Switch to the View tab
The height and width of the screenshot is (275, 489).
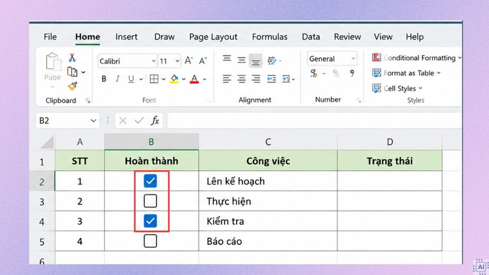tap(383, 37)
